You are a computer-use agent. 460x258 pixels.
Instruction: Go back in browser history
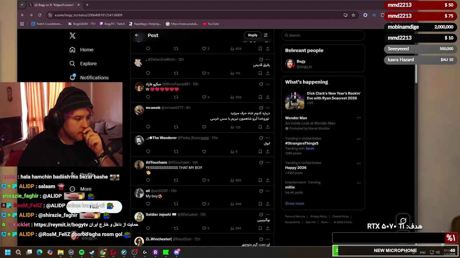(x=22, y=15)
